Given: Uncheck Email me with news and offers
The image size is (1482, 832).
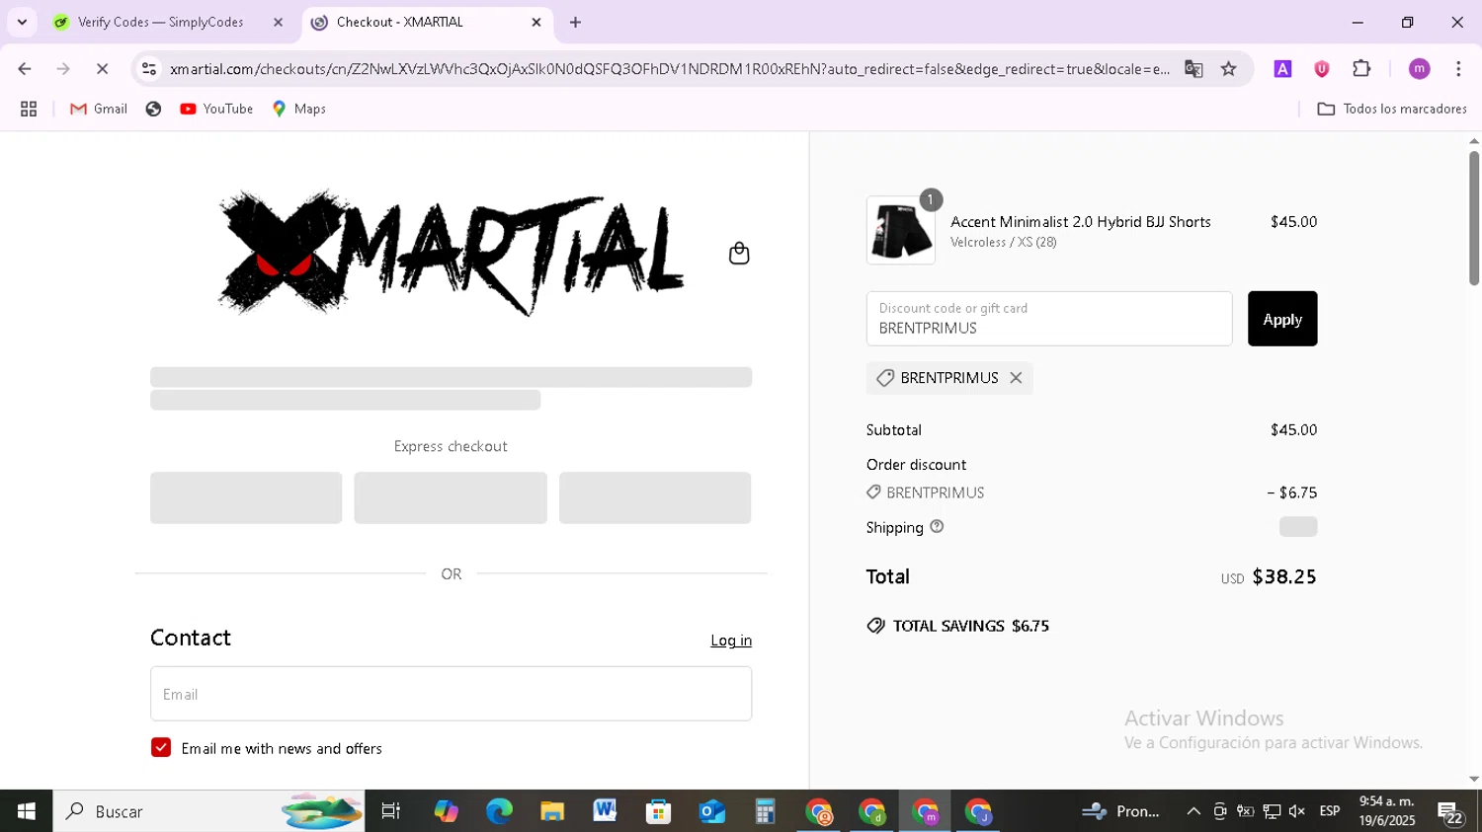Looking at the screenshot, I should click(x=161, y=748).
